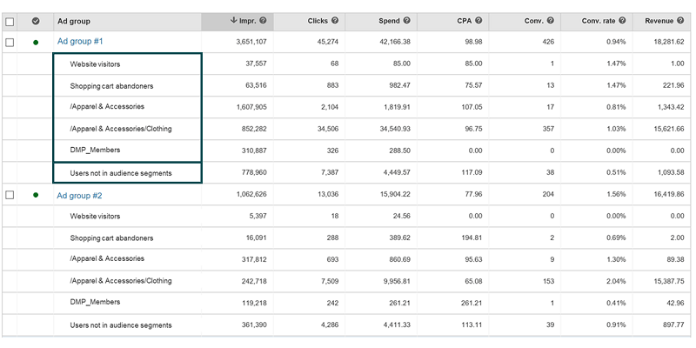
Task: Click green status dot for Ad group #2
Action: point(35,195)
